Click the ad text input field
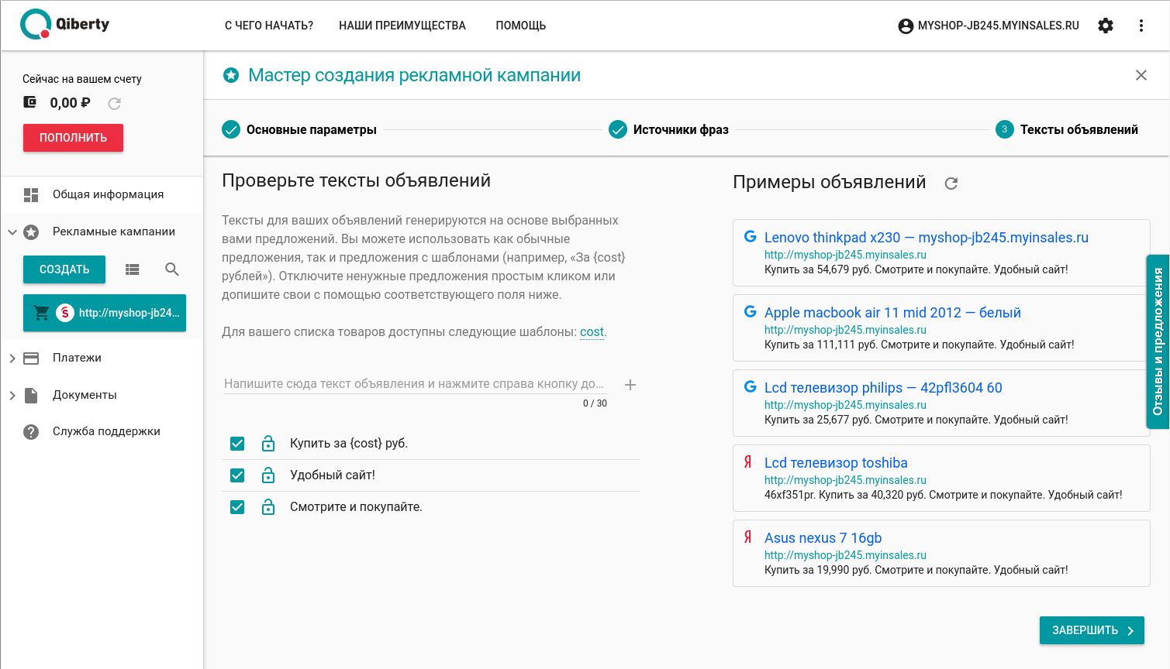The height and width of the screenshot is (669, 1170). [415, 384]
